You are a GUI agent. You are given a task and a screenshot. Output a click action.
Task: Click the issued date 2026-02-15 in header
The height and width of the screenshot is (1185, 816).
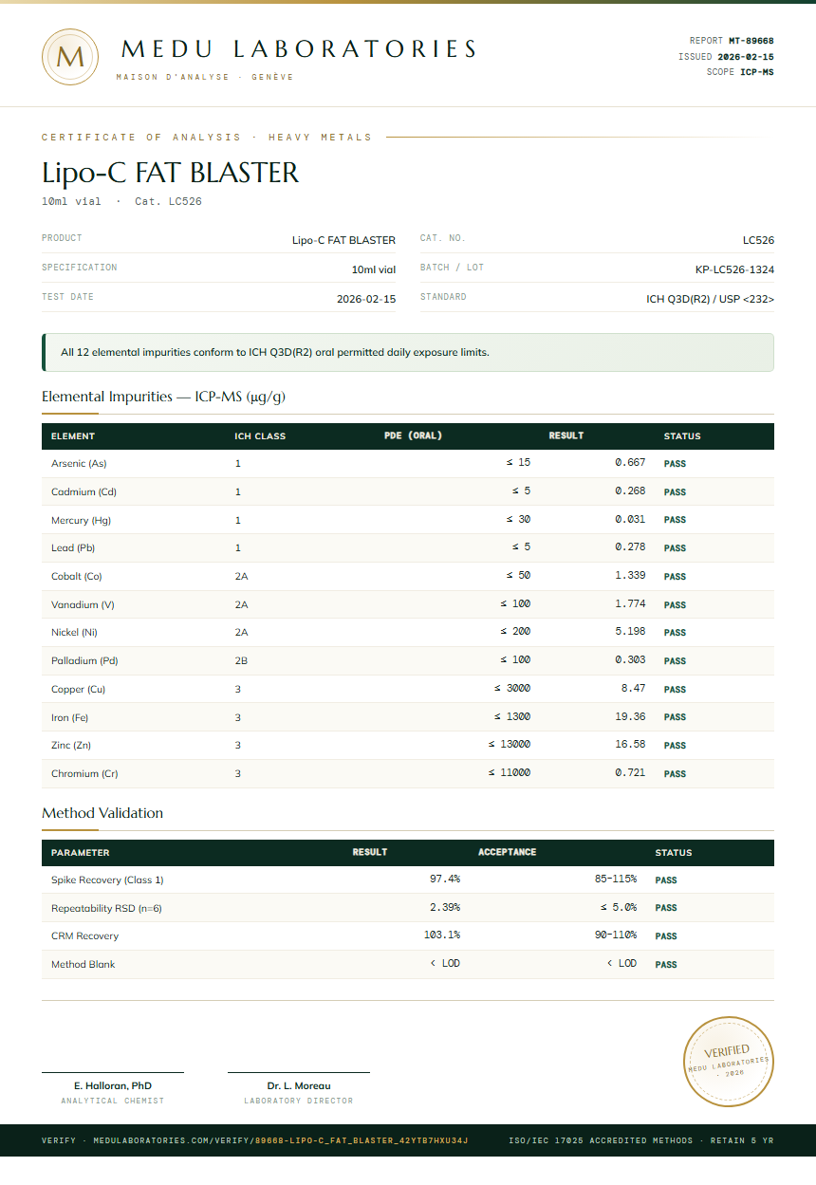(746, 57)
